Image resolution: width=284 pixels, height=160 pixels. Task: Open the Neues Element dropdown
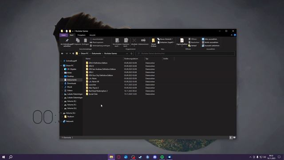pyautogui.click(x=165, y=39)
